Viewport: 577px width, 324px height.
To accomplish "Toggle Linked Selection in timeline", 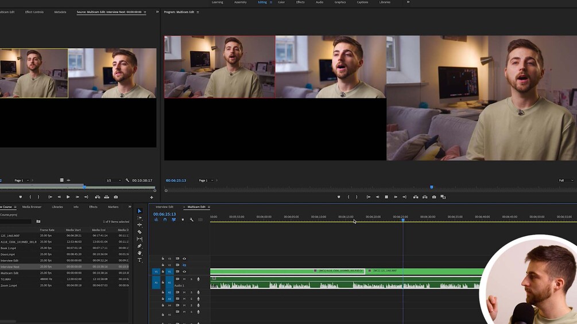I will point(174,220).
